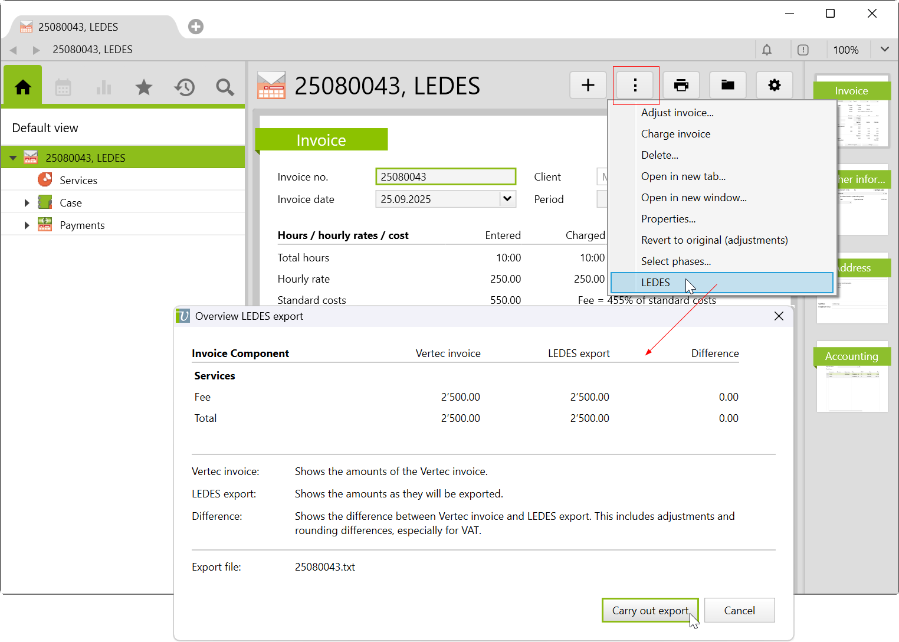Open the folder icon button
Screen dimensions: 899x642
(x=728, y=86)
